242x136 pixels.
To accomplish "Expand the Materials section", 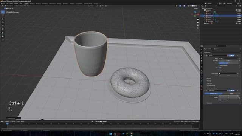I will [x=209, y=81].
